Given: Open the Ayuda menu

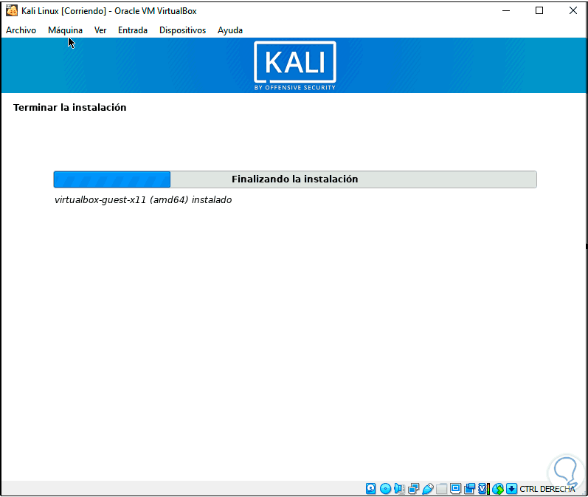Looking at the screenshot, I should click(230, 30).
